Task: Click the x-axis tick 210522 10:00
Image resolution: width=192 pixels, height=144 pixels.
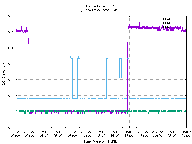Action: (x=86, y=133)
